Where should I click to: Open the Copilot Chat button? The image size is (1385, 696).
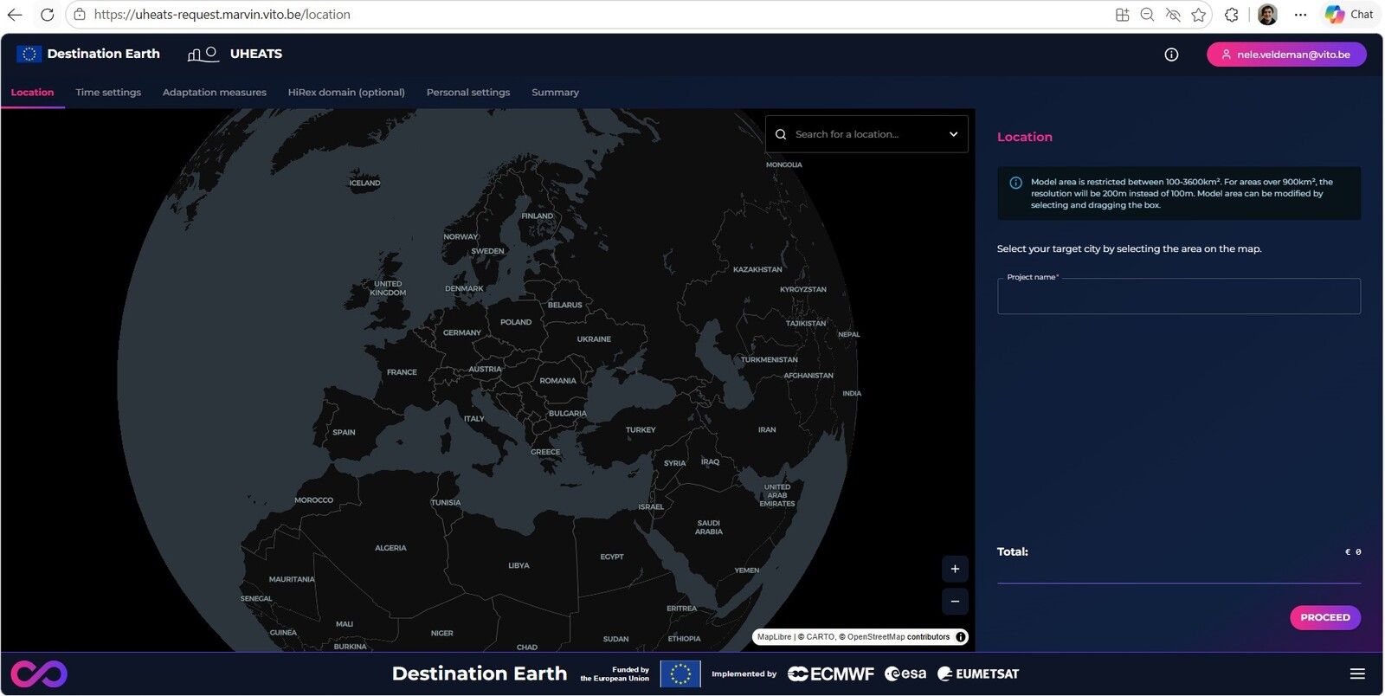pyautogui.click(x=1350, y=15)
